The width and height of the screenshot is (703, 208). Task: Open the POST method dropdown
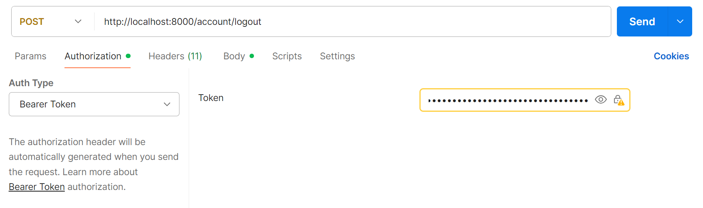pos(51,22)
